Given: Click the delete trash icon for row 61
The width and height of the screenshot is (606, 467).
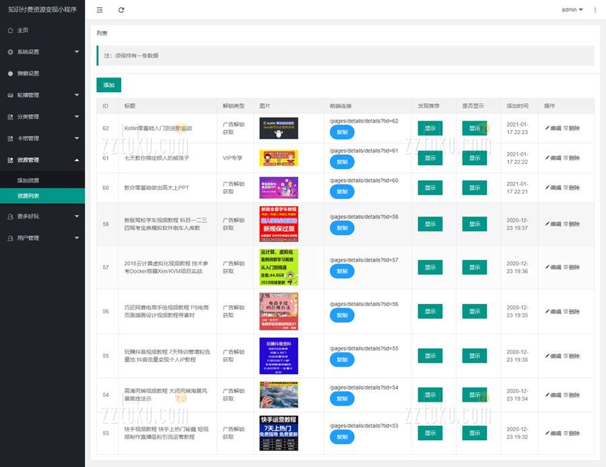Looking at the screenshot, I should click(566, 158).
